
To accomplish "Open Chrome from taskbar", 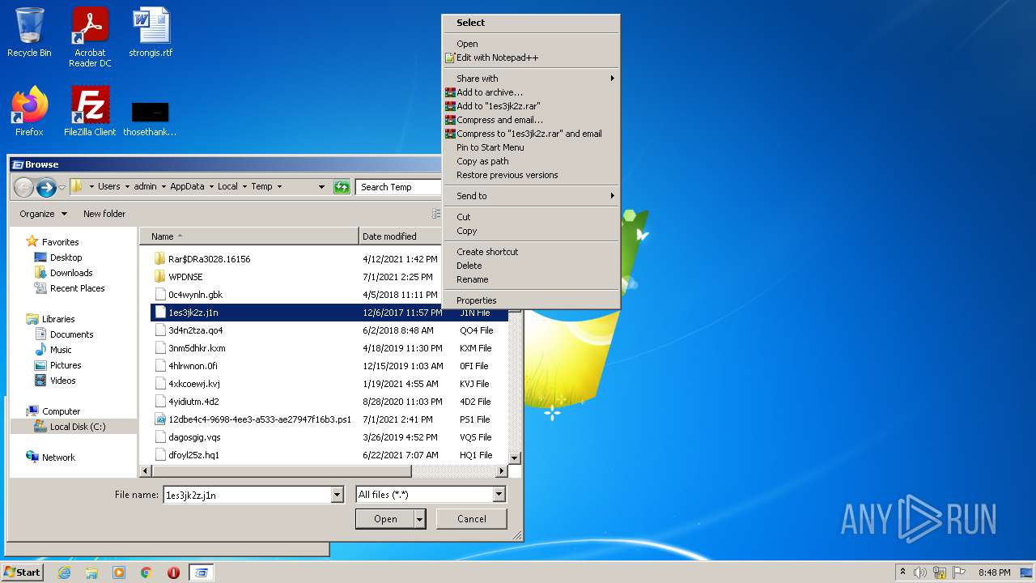I will tap(146, 572).
